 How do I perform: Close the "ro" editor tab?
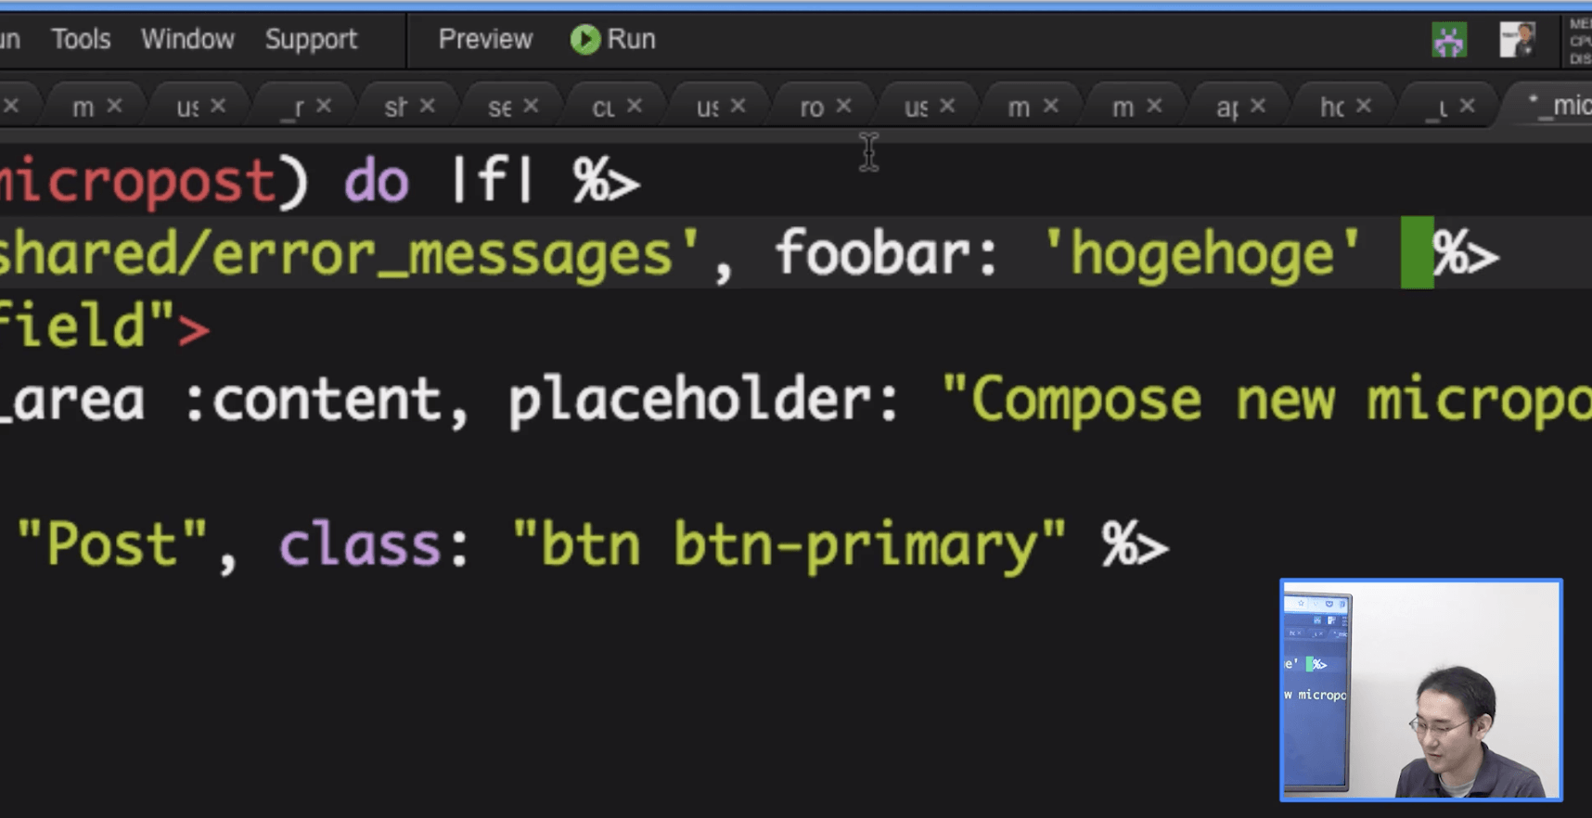(x=843, y=107)
